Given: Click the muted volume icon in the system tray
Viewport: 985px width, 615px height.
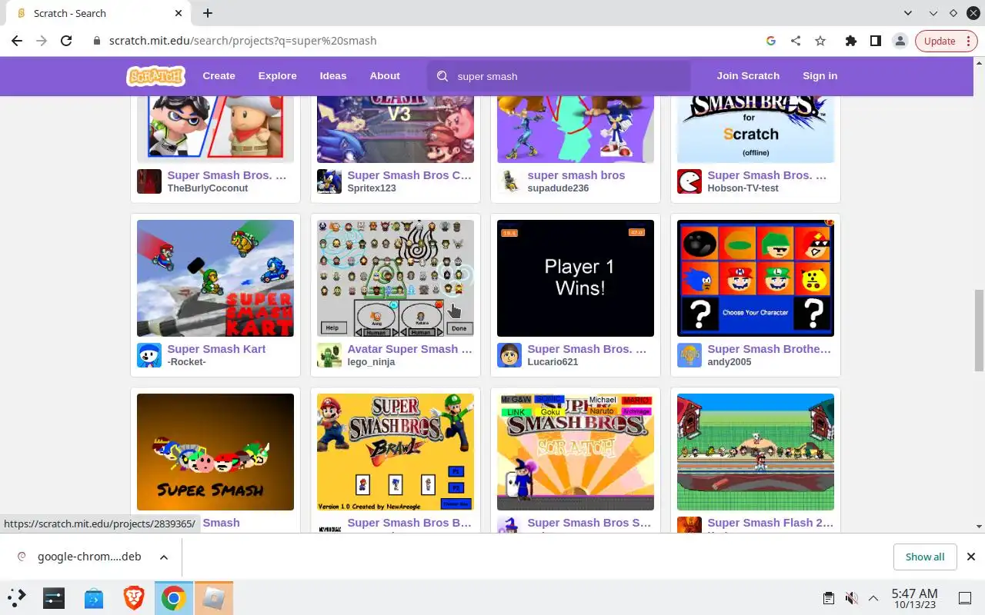Looking at the screenshot, I should pos(851,598).
